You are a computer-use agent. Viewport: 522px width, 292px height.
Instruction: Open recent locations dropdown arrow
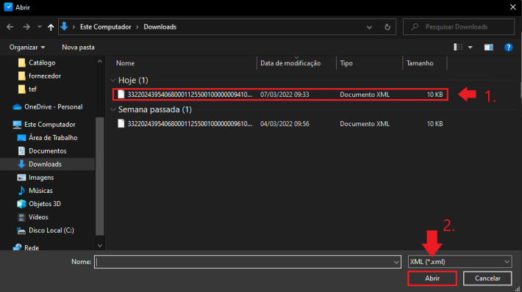click(39, 27)
